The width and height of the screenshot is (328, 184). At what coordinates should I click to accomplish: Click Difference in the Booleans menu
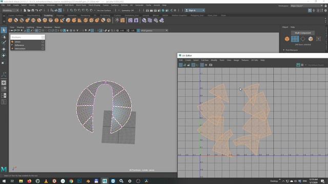pos(19,45)
